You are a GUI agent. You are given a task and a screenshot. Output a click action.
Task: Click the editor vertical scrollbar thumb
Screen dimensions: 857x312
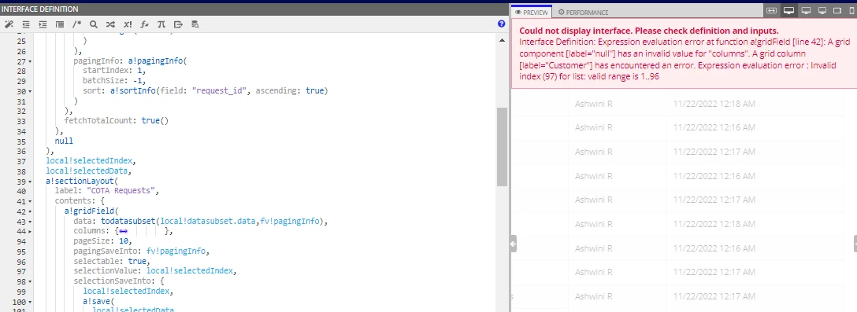[x=502, y=147]
